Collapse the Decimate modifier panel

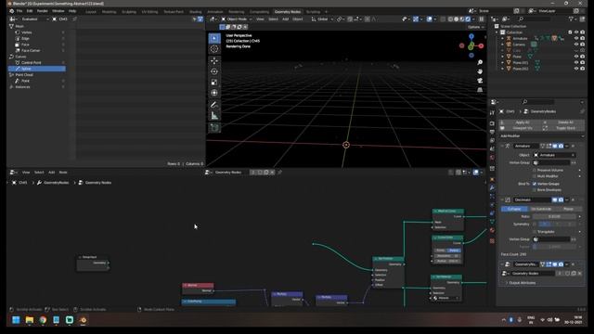point(503,199)
